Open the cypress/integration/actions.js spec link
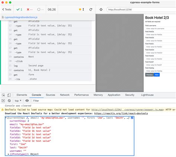Image resolution: width=176 pixels, height=157 pixels. coord(21,17)
